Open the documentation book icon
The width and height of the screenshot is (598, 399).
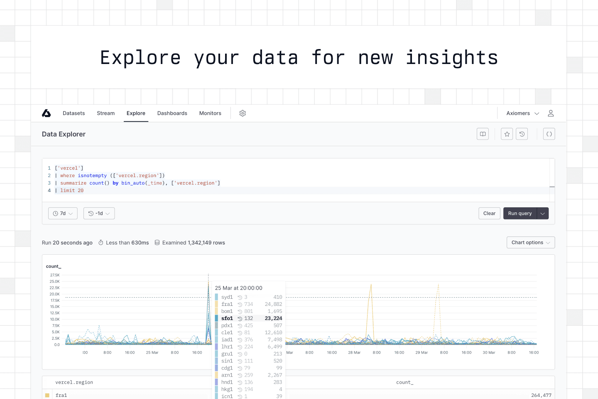483,134
